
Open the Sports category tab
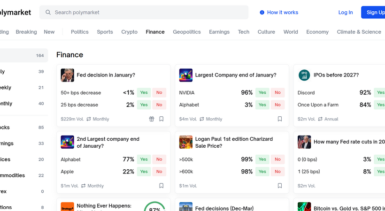tap(105, 32)
